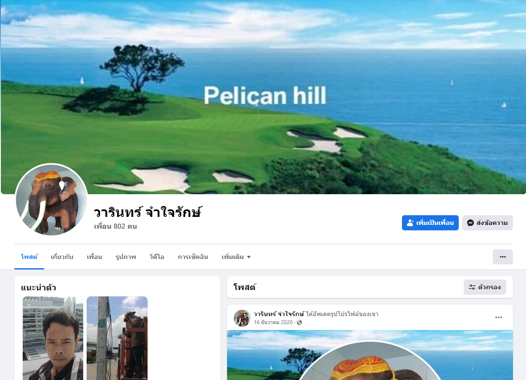Viewport: 526px width, 380px height.
Task: Click the globe public privacy icon
Action: [x=299, y=322]
